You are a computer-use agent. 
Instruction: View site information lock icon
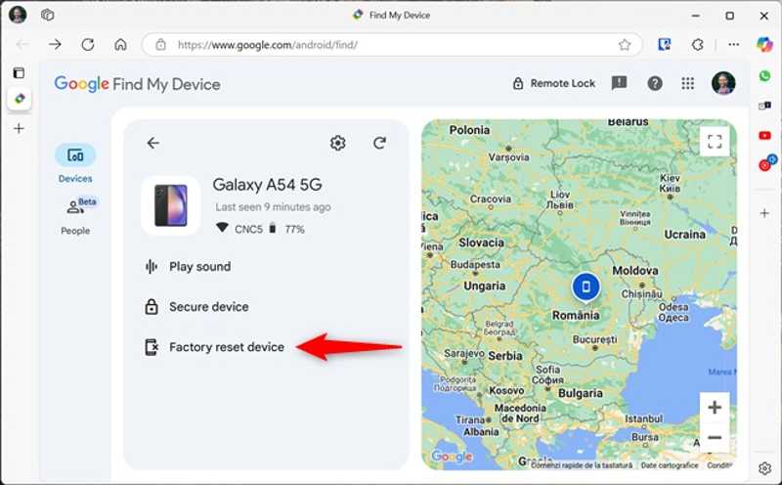tap(160, 45)
